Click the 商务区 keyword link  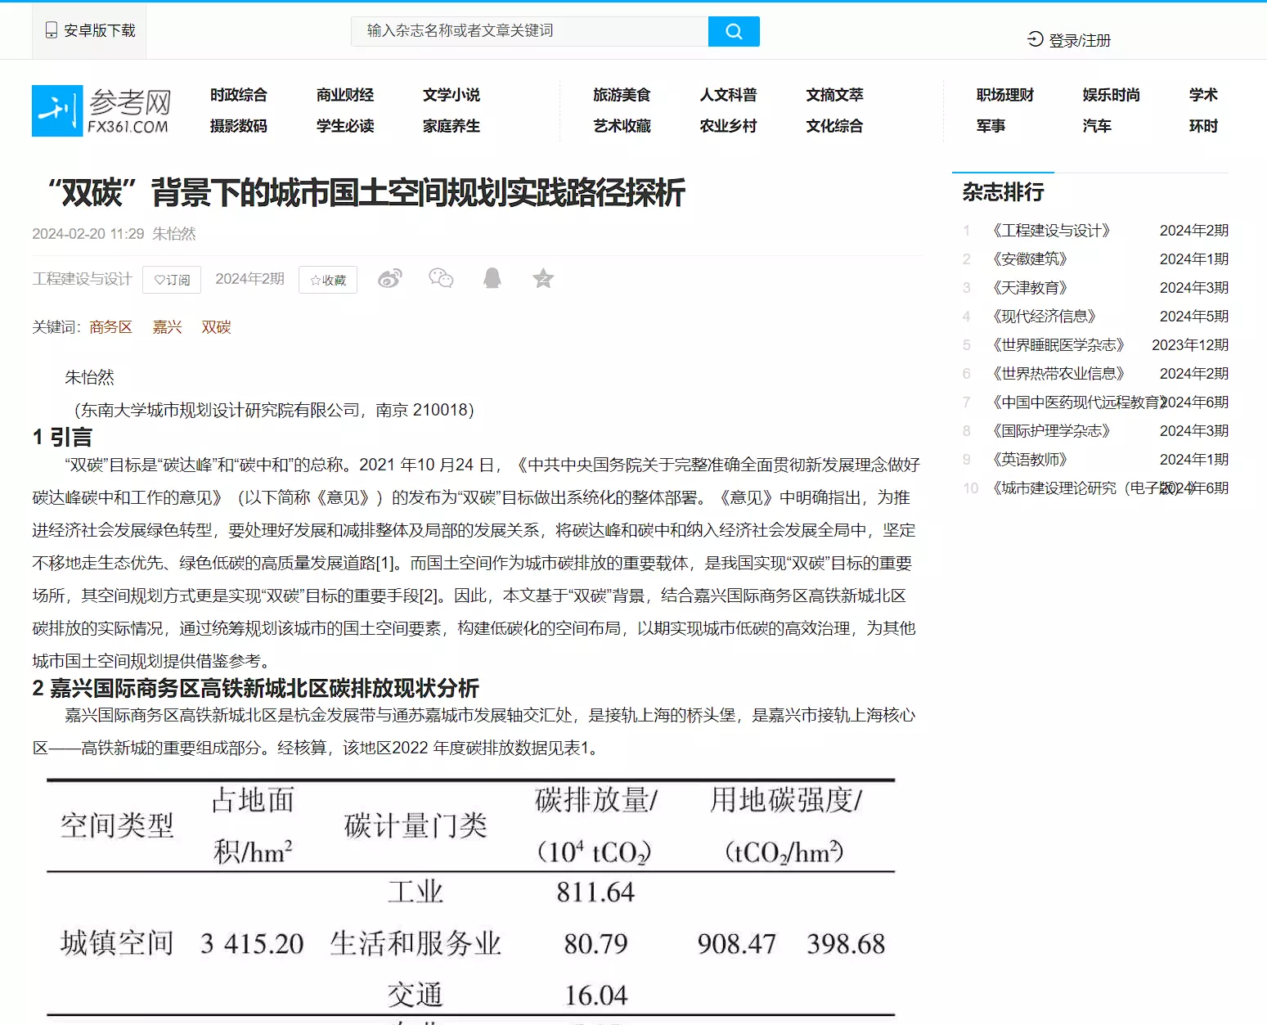[x=110, y=327]
